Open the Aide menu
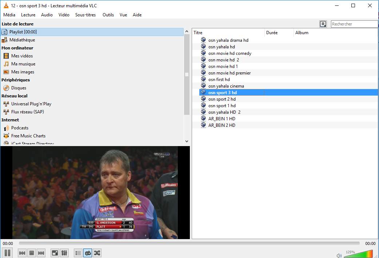Image resolution: width=379 pixels, height=258 pixels. click(137, 15)
